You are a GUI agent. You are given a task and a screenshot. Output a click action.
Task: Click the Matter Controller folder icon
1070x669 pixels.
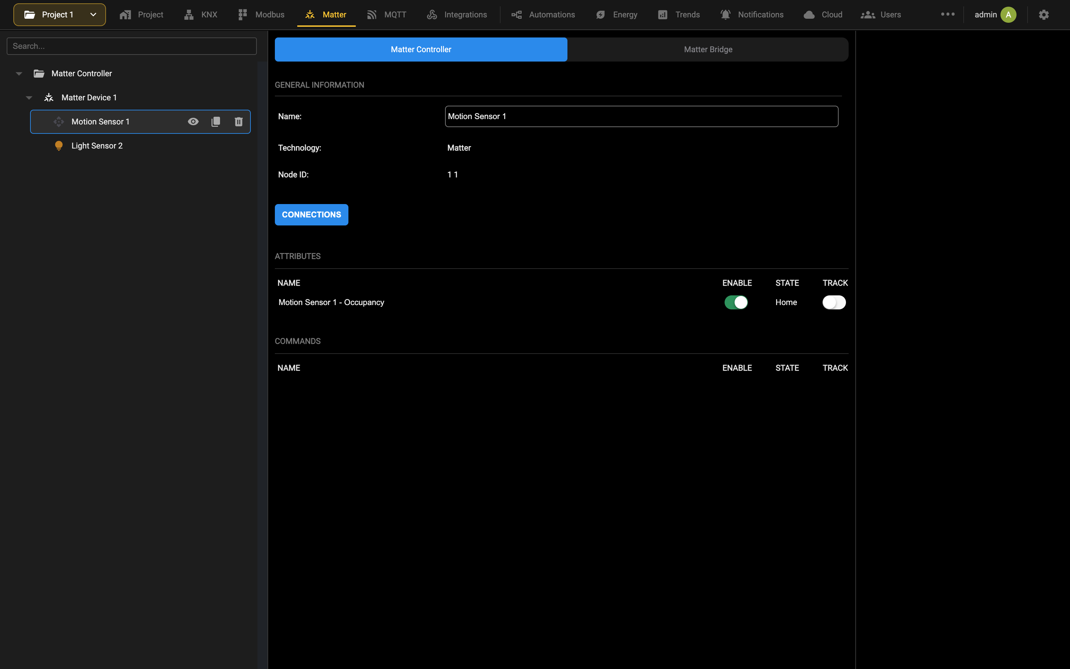(x=39, y=74)
